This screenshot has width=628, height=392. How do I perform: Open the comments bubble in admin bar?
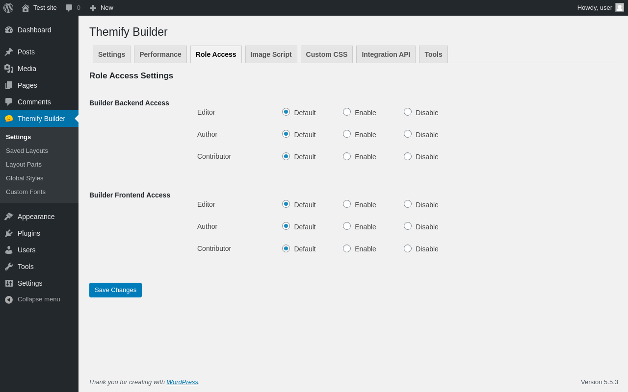pyautogui.click(x=69, y=8)
